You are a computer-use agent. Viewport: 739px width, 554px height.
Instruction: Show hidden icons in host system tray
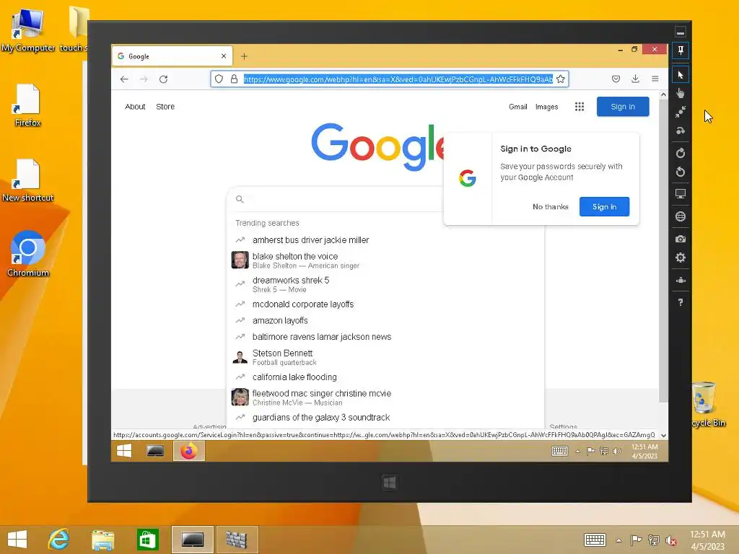click(x=618, y=540)
